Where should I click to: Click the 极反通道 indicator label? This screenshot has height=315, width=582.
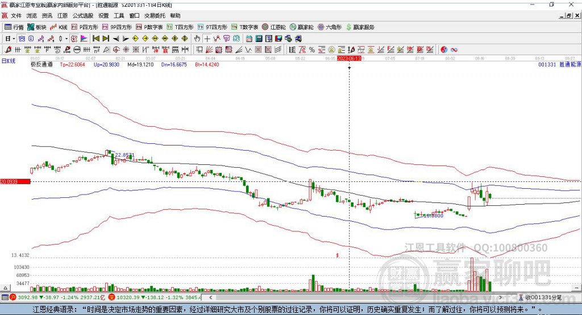[x=41, y=65]
